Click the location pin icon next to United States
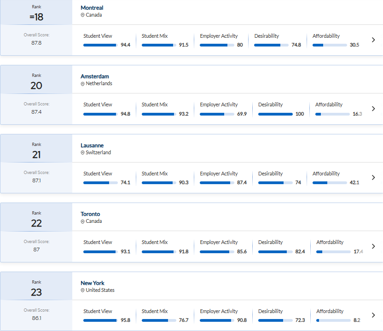Image resolution: width=383 pixels, height=331 pixels. 83,290
